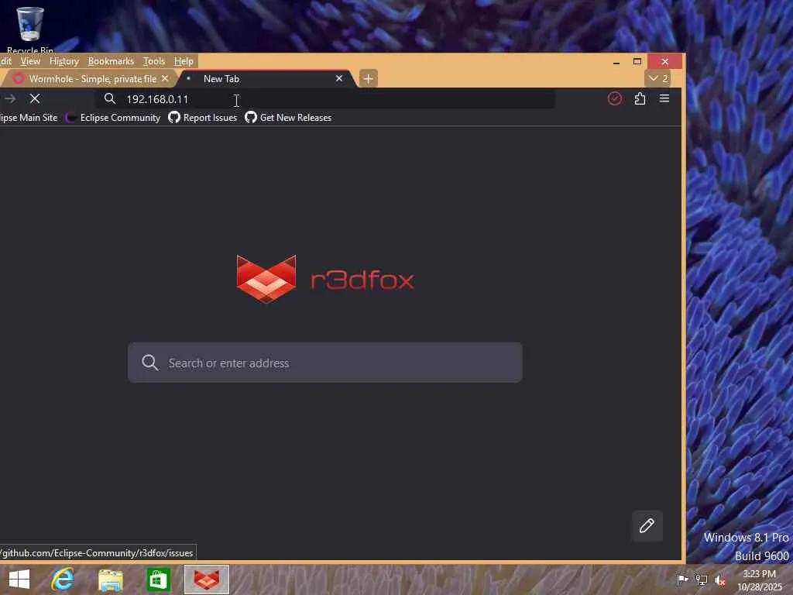The width and height of the screenshot is (793, 595).
Task: Click the taskbar clock showing 3:23 PM
Action: [x=759, y=580]
